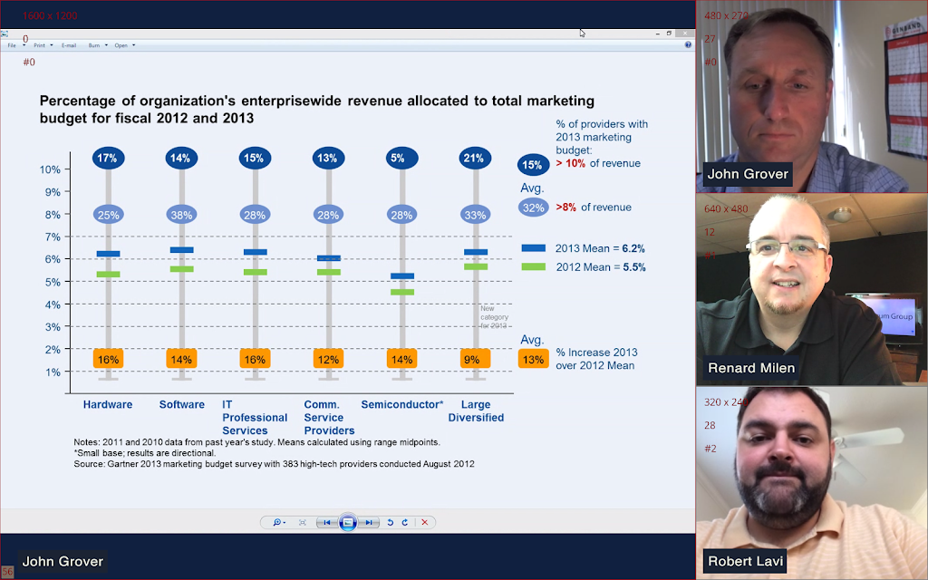The height and width of the screenshot is (580, 928).
Task: Click the Photo Viewer title bar icon
Action: click(5, 34)
